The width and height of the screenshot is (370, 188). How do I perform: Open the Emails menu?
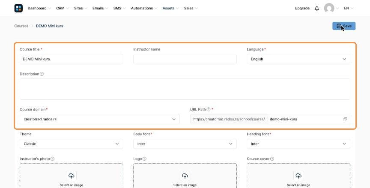coord(100,8)
